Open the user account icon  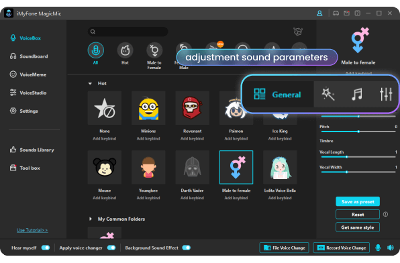[x=319, y=13]
